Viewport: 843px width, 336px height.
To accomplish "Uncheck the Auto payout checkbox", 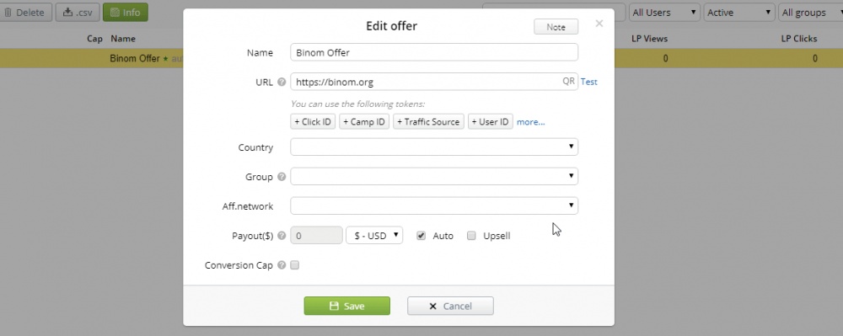I will pos(421,236).
